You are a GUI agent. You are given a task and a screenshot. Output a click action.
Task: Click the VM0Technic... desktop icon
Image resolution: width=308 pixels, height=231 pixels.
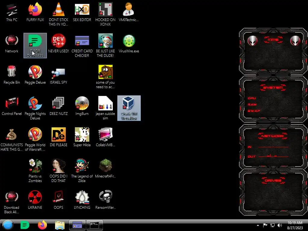(129, 12)
